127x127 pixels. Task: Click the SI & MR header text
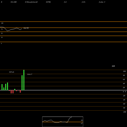pos(13,2)
